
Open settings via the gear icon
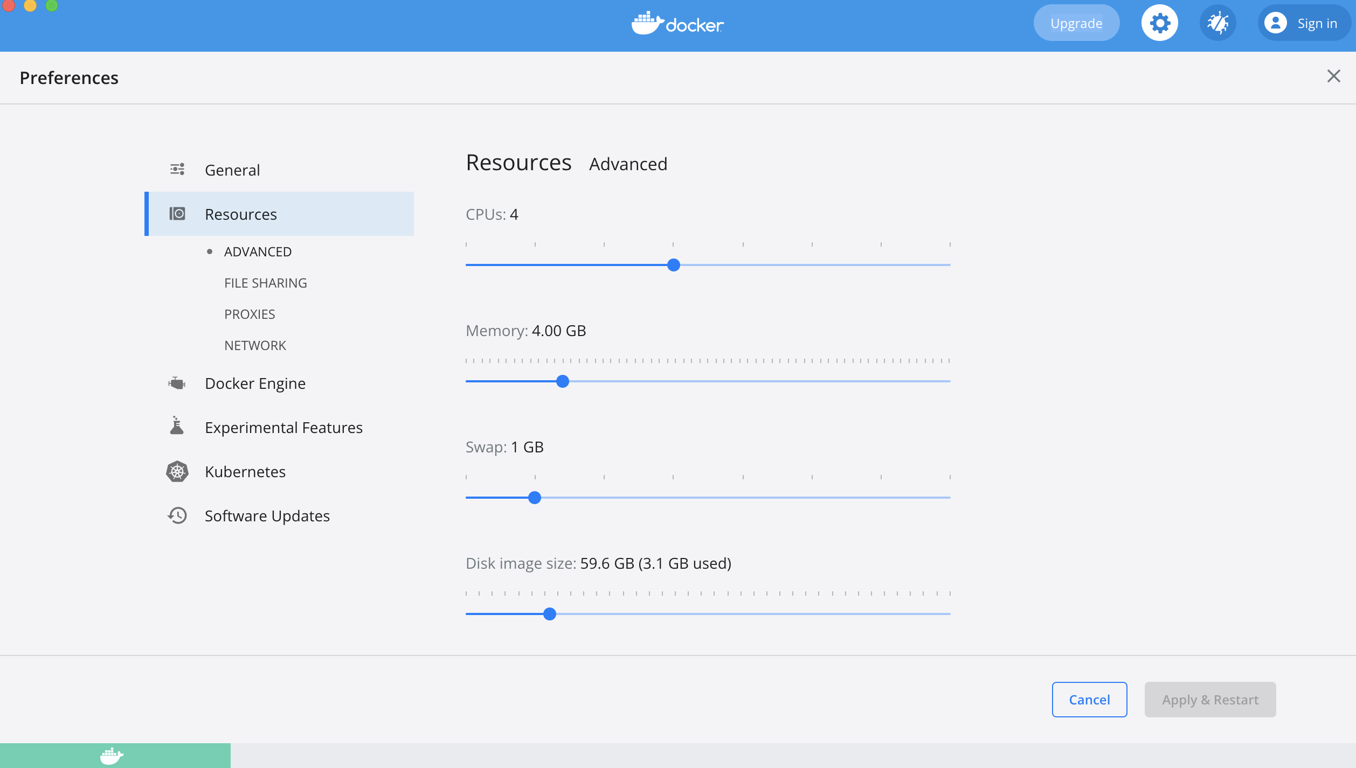click(x=1160, y=23)
